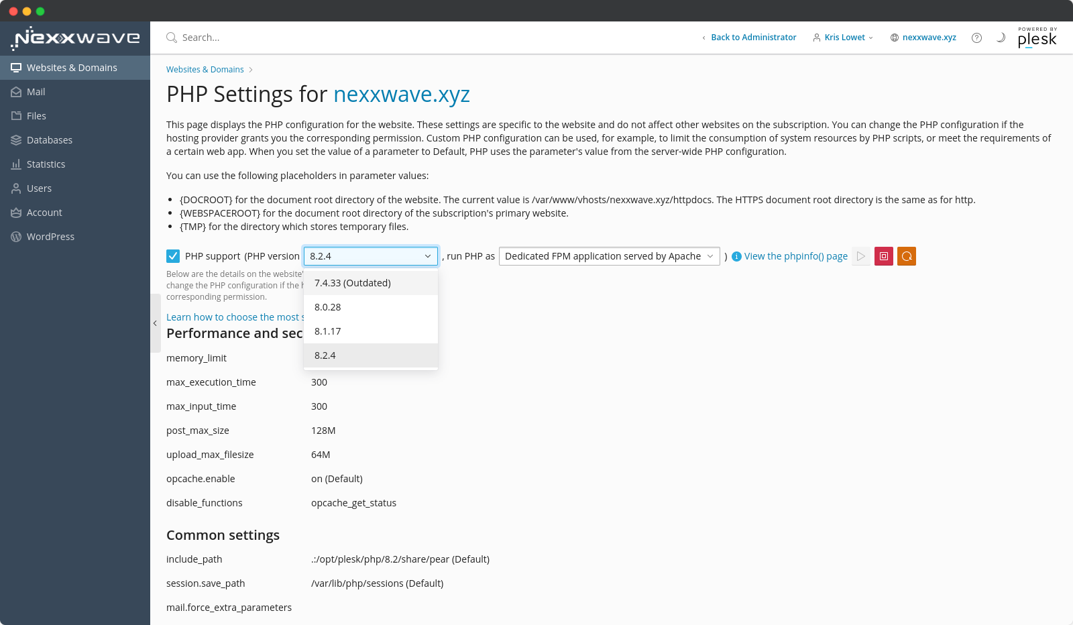Open Users in the sidebar
This screenshot has height=625, width=1073.
tap(75, 188)
